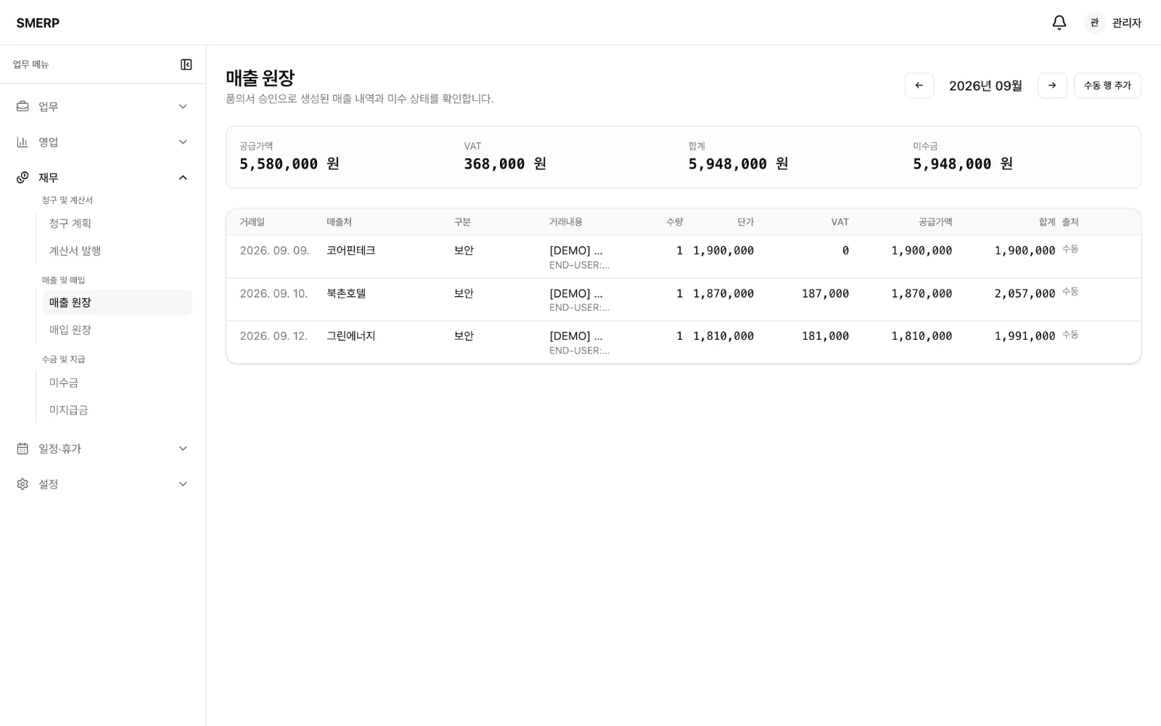Open 미지급금 menu item
1161x726 pixels.
118,410
